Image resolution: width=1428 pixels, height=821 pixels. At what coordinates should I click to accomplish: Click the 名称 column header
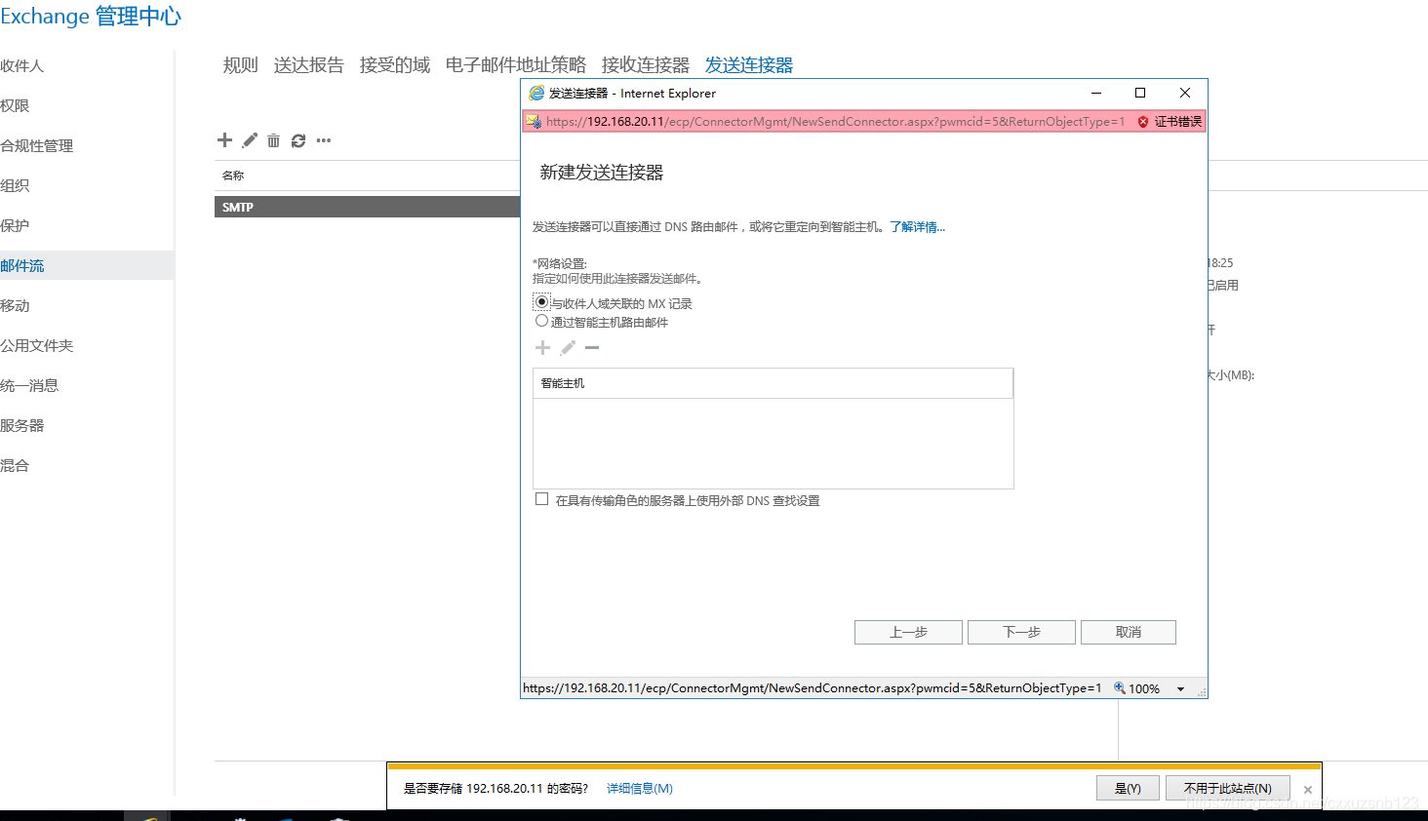tap(233, 176)
